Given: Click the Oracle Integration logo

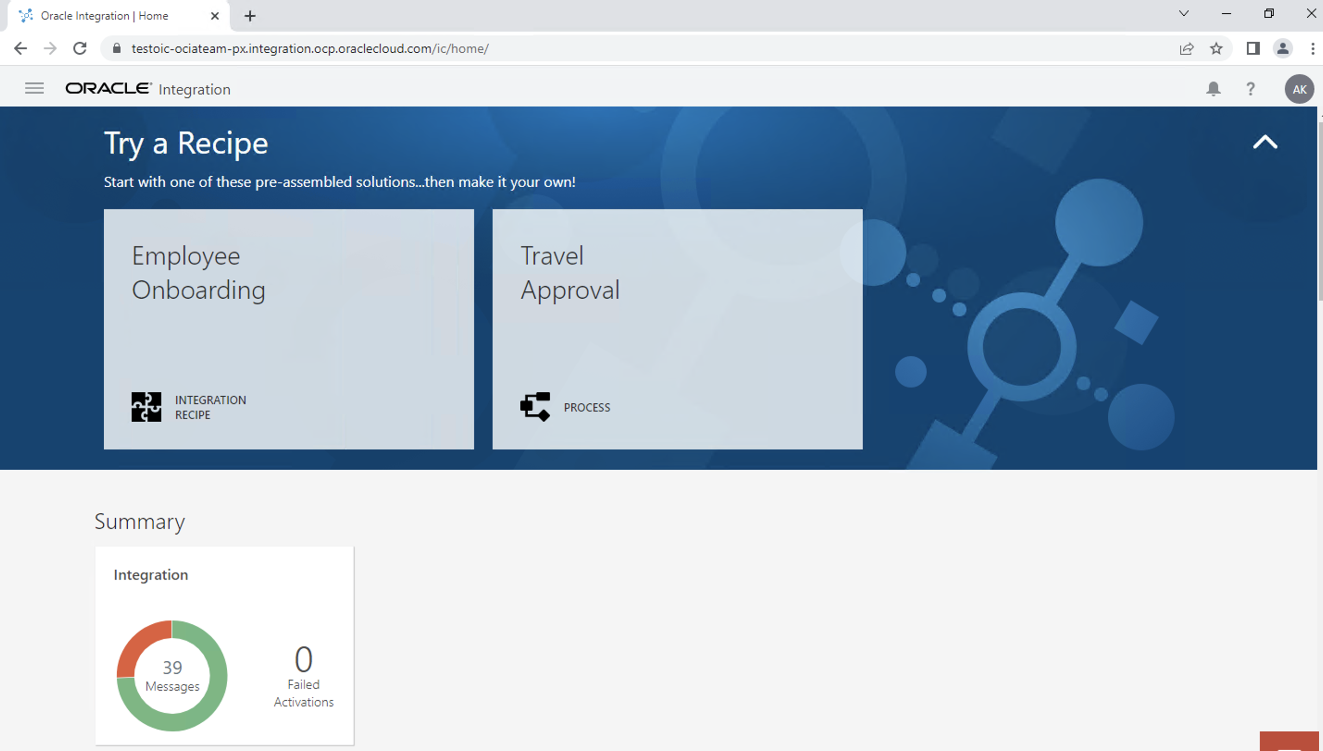Looking at the screenshot, I should [148, 89].
